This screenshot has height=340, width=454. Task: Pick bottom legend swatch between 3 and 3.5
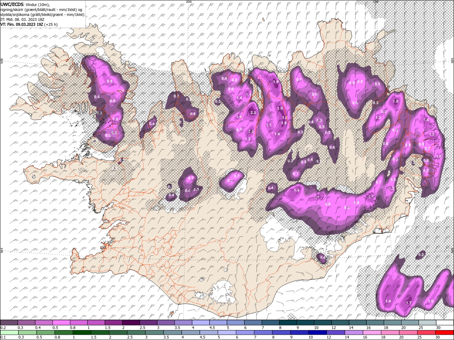click(x=154, y=332)
